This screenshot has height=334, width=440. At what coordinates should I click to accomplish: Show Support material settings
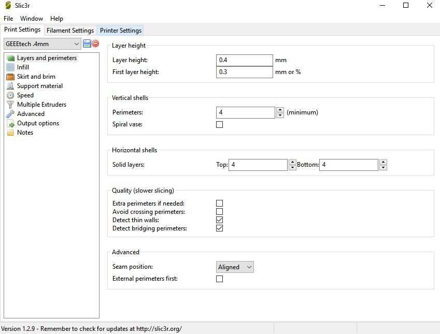(39, 86)
